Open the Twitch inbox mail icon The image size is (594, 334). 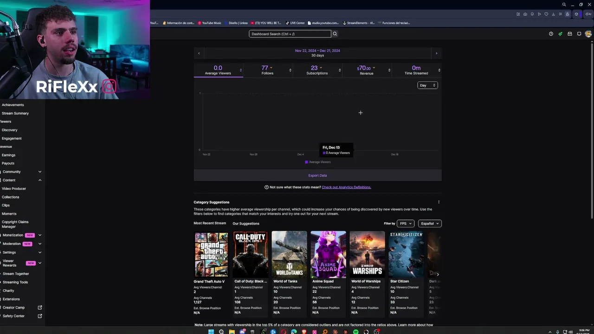pyautogui.click(x=570, y=34)
